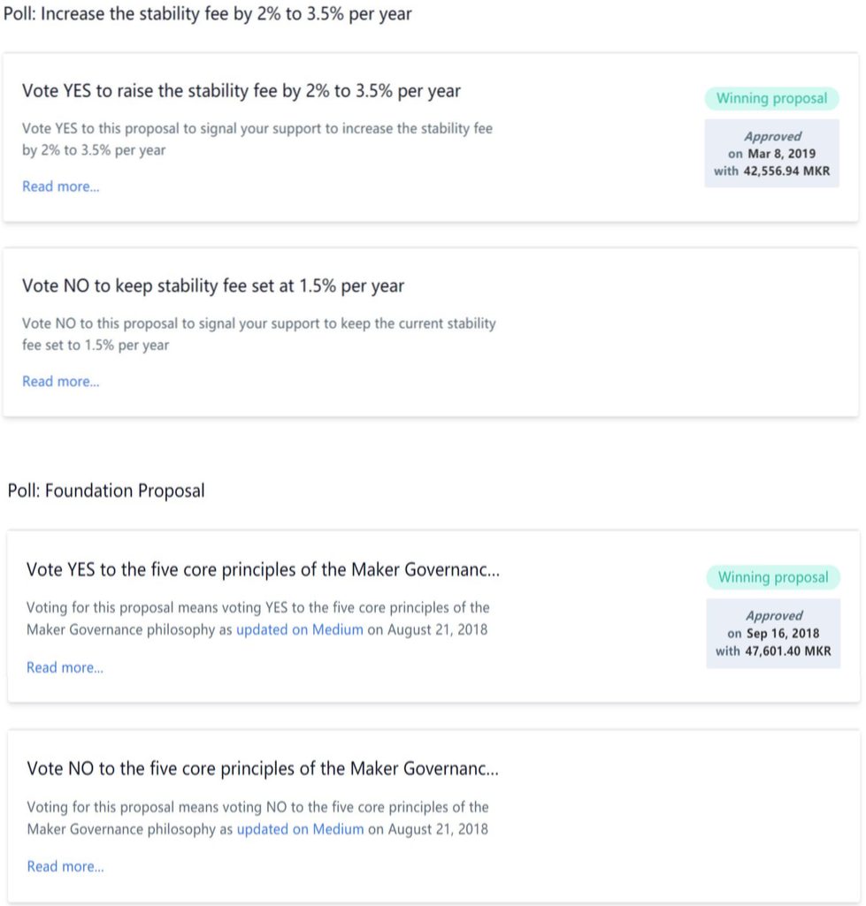
Task: Click 'Poll: Foundation Proposal' heading
Action: point(106,491)
